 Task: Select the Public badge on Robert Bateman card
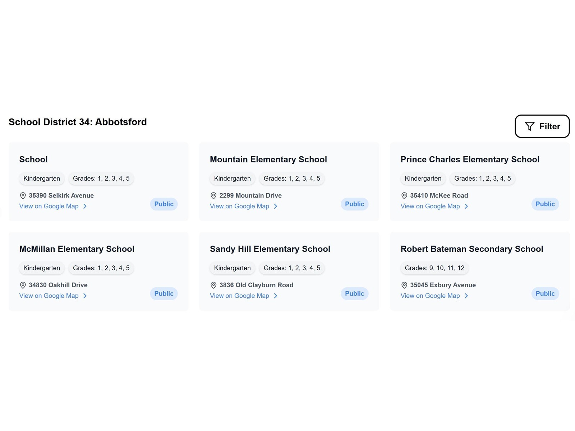[x=545, y=293]
